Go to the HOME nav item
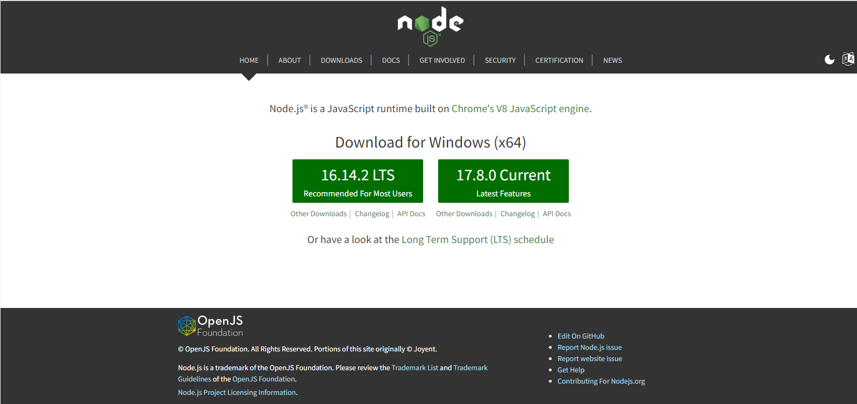This screenshot has height=404, width=857. tap(249, 61)
